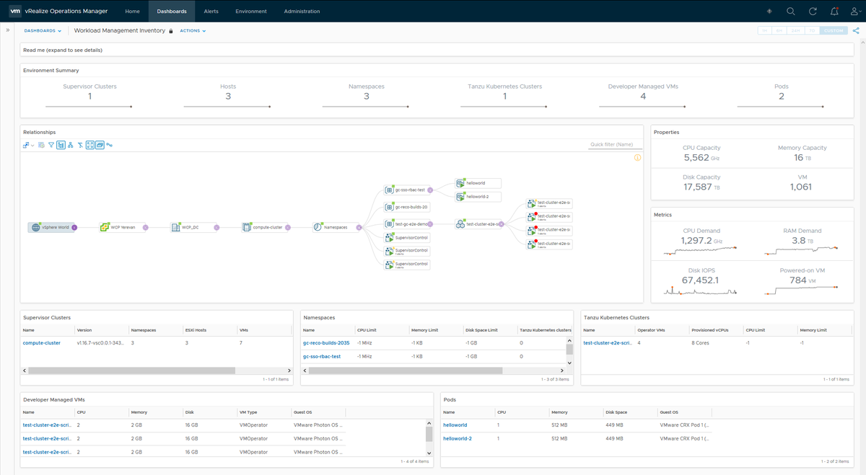Open the helloworld-2 pod link
Viewport: 866px width, 475px height.
click(458, 438)
